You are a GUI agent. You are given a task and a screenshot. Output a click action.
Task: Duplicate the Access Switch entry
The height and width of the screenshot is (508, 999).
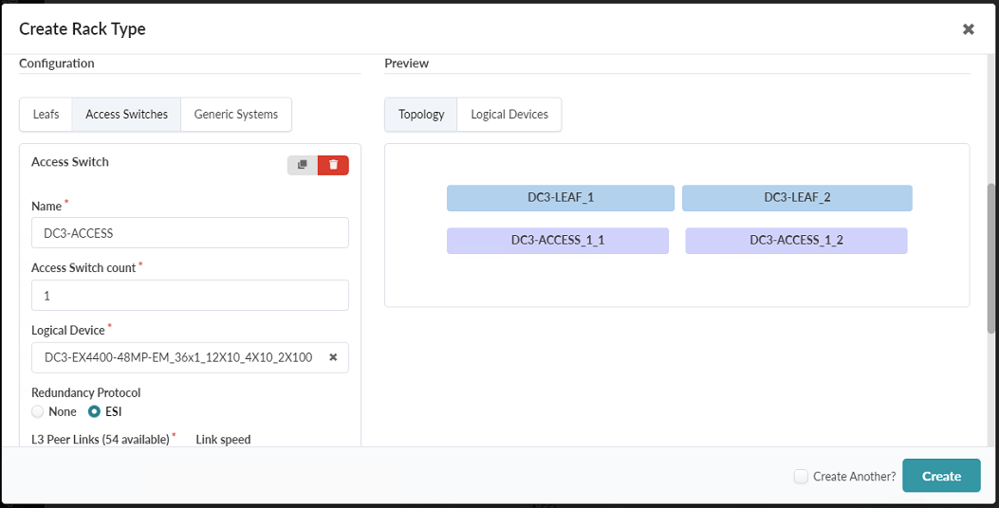[303, 165]
